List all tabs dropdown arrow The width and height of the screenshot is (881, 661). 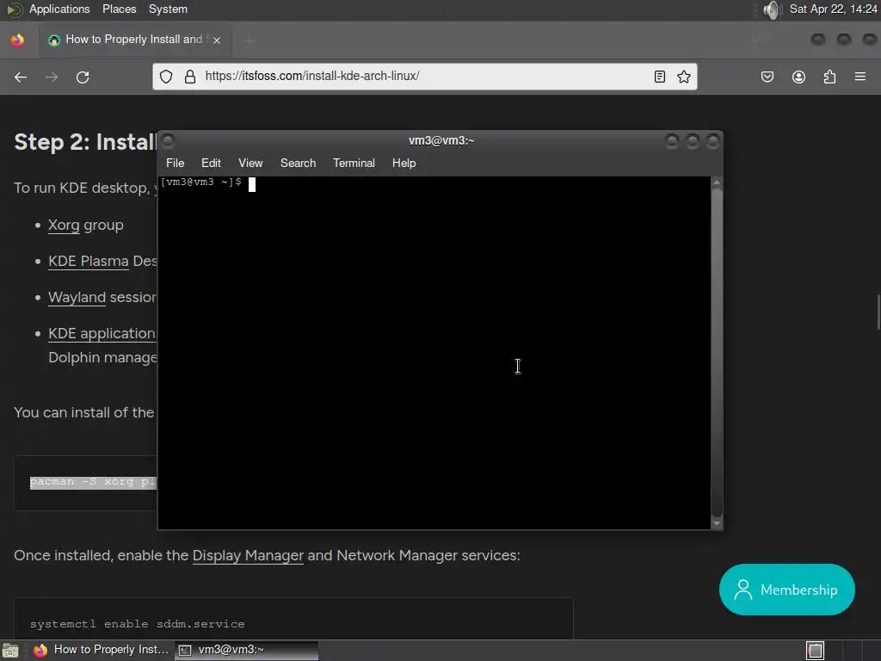point(756,40)
